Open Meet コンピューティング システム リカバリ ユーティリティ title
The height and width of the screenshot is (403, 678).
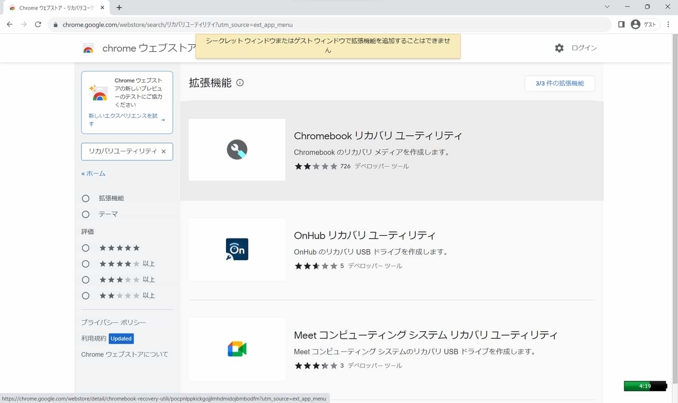point(426,335)
